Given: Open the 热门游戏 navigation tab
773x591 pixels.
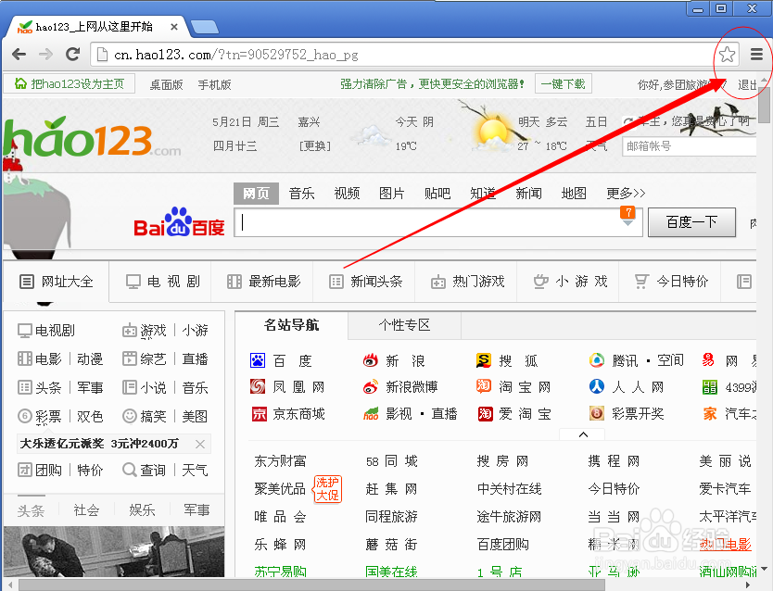Looking at the screenshot, I should [x=467, y=282].
